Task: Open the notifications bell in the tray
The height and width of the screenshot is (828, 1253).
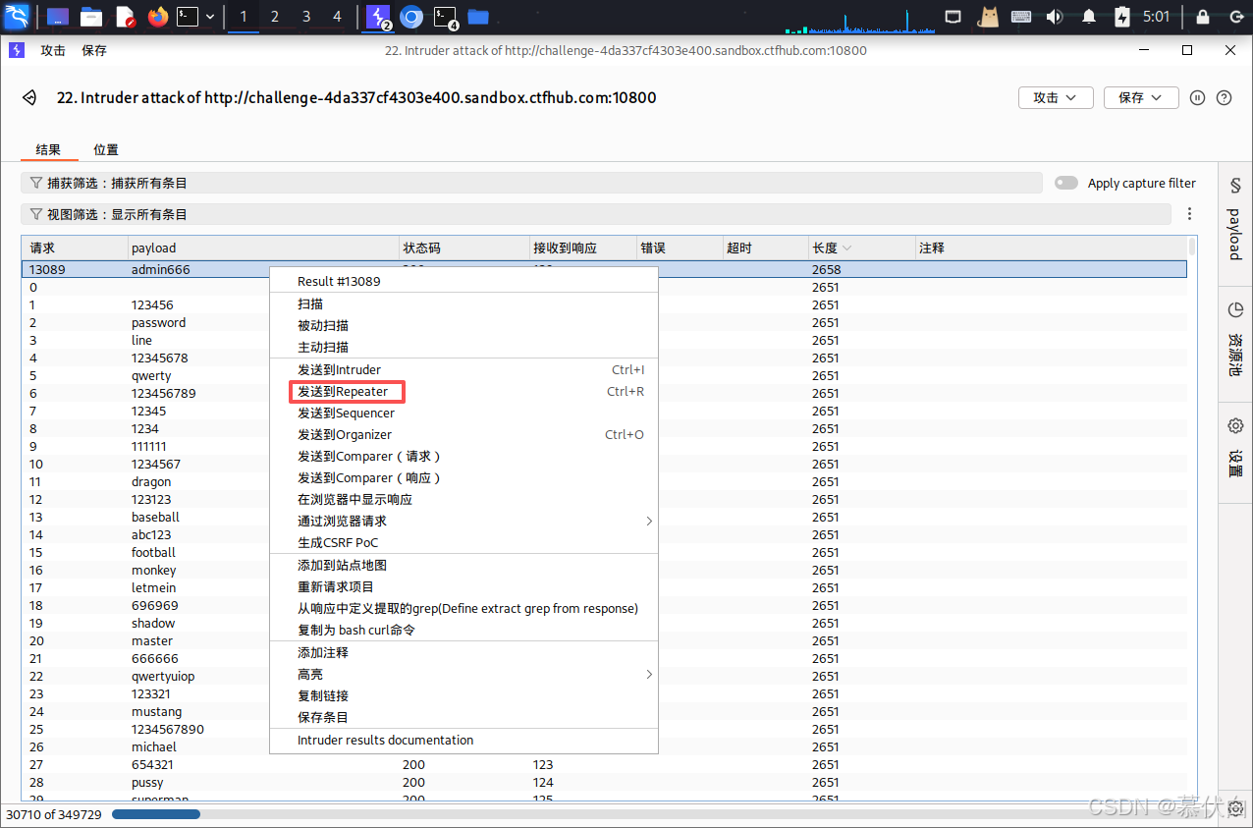Action: [1089, 17]
